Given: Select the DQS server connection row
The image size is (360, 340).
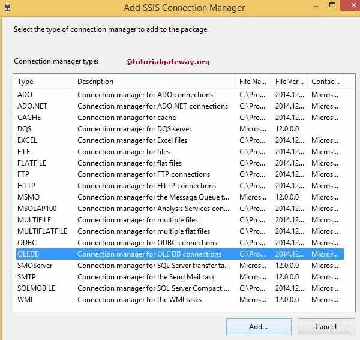Looking at the screenshot, I should point(180,129).
